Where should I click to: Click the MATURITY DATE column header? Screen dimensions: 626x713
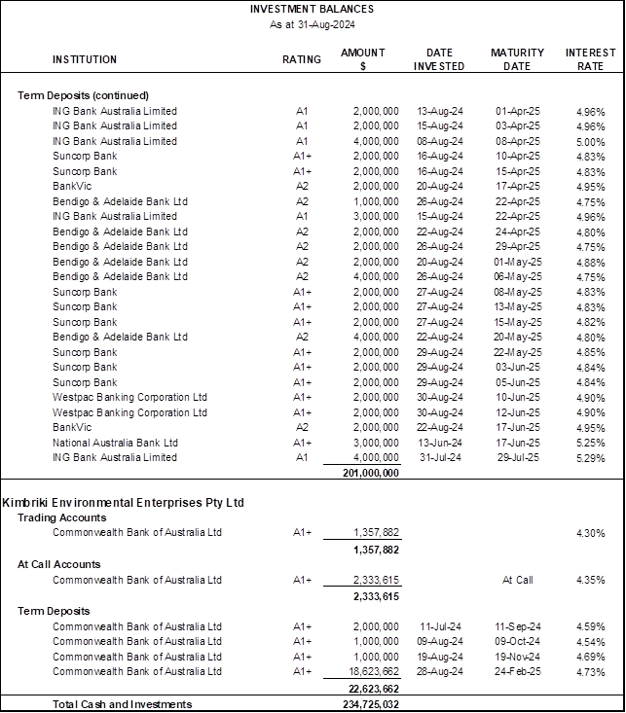tap(517, 59)
